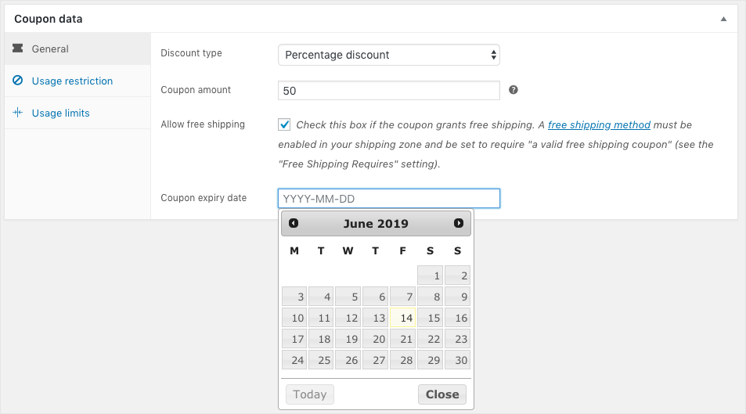746x414 pixels.
Task: Uncheck Allow free shipping checkbox
Action: (x=284, y=124)
